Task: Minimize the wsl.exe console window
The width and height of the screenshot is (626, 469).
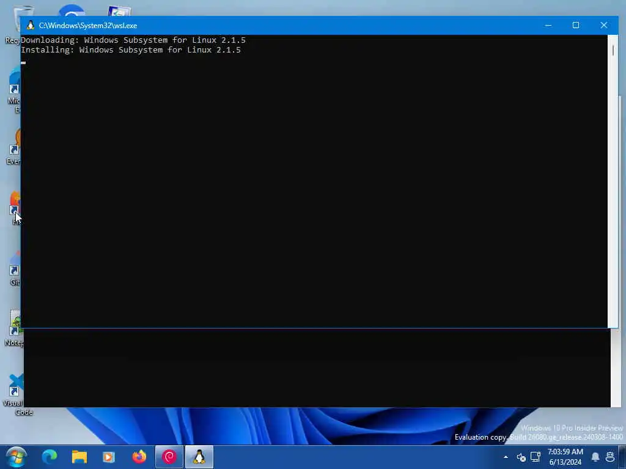Action: (548, 26)
